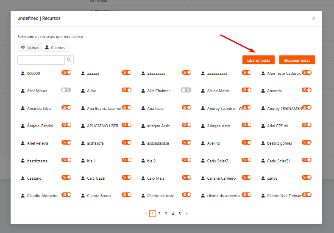Open page 3 in pagination
Image resolution: width=334 pixels, height=233 pixels.
pos(166,214)
